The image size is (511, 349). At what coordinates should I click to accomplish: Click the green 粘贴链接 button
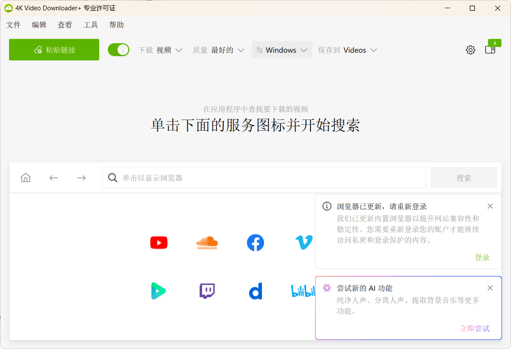(x=54, y=50)
